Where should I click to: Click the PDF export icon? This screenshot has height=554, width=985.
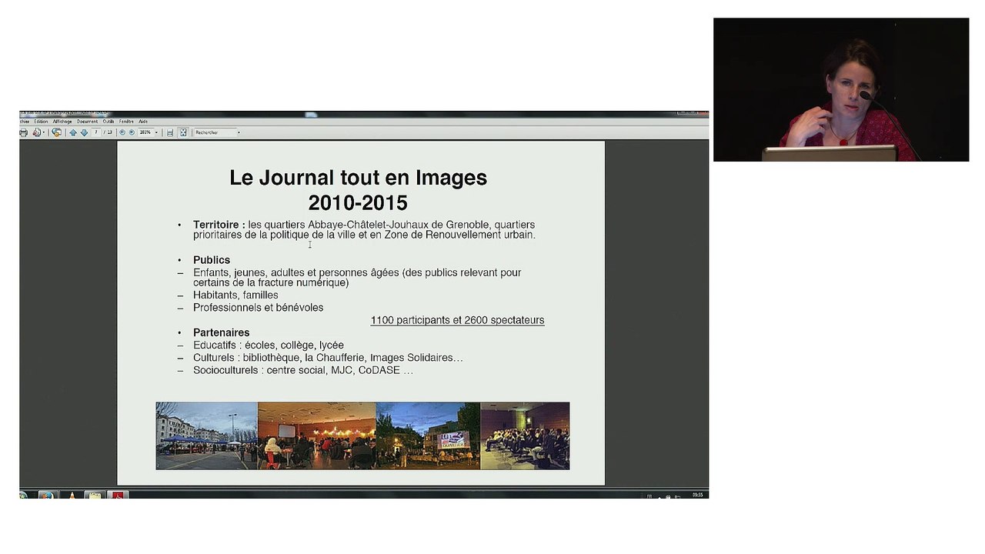pyautogui.click(x=36, y=132)
